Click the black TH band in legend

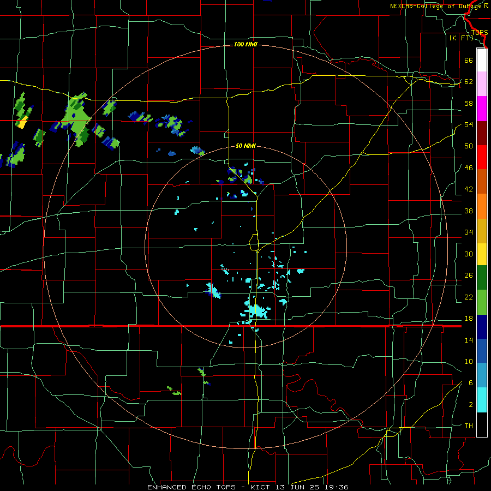(x=482, y=424)
